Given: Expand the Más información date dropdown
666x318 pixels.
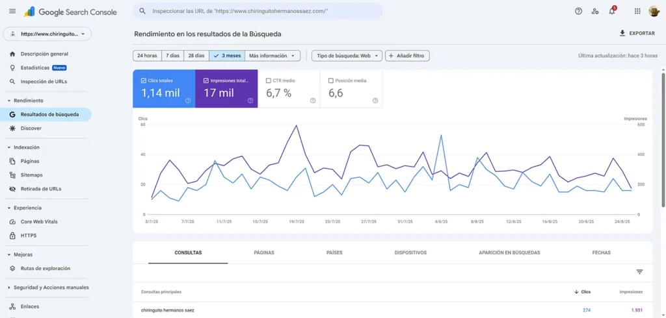Looking at the screenshot, I should click(x=273, y=56).
